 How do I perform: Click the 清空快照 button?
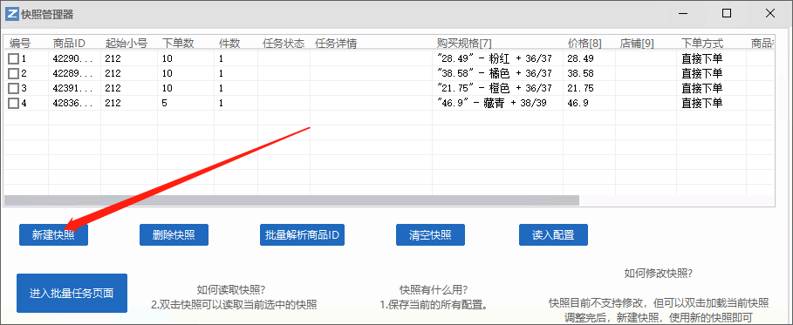[430, 235]
